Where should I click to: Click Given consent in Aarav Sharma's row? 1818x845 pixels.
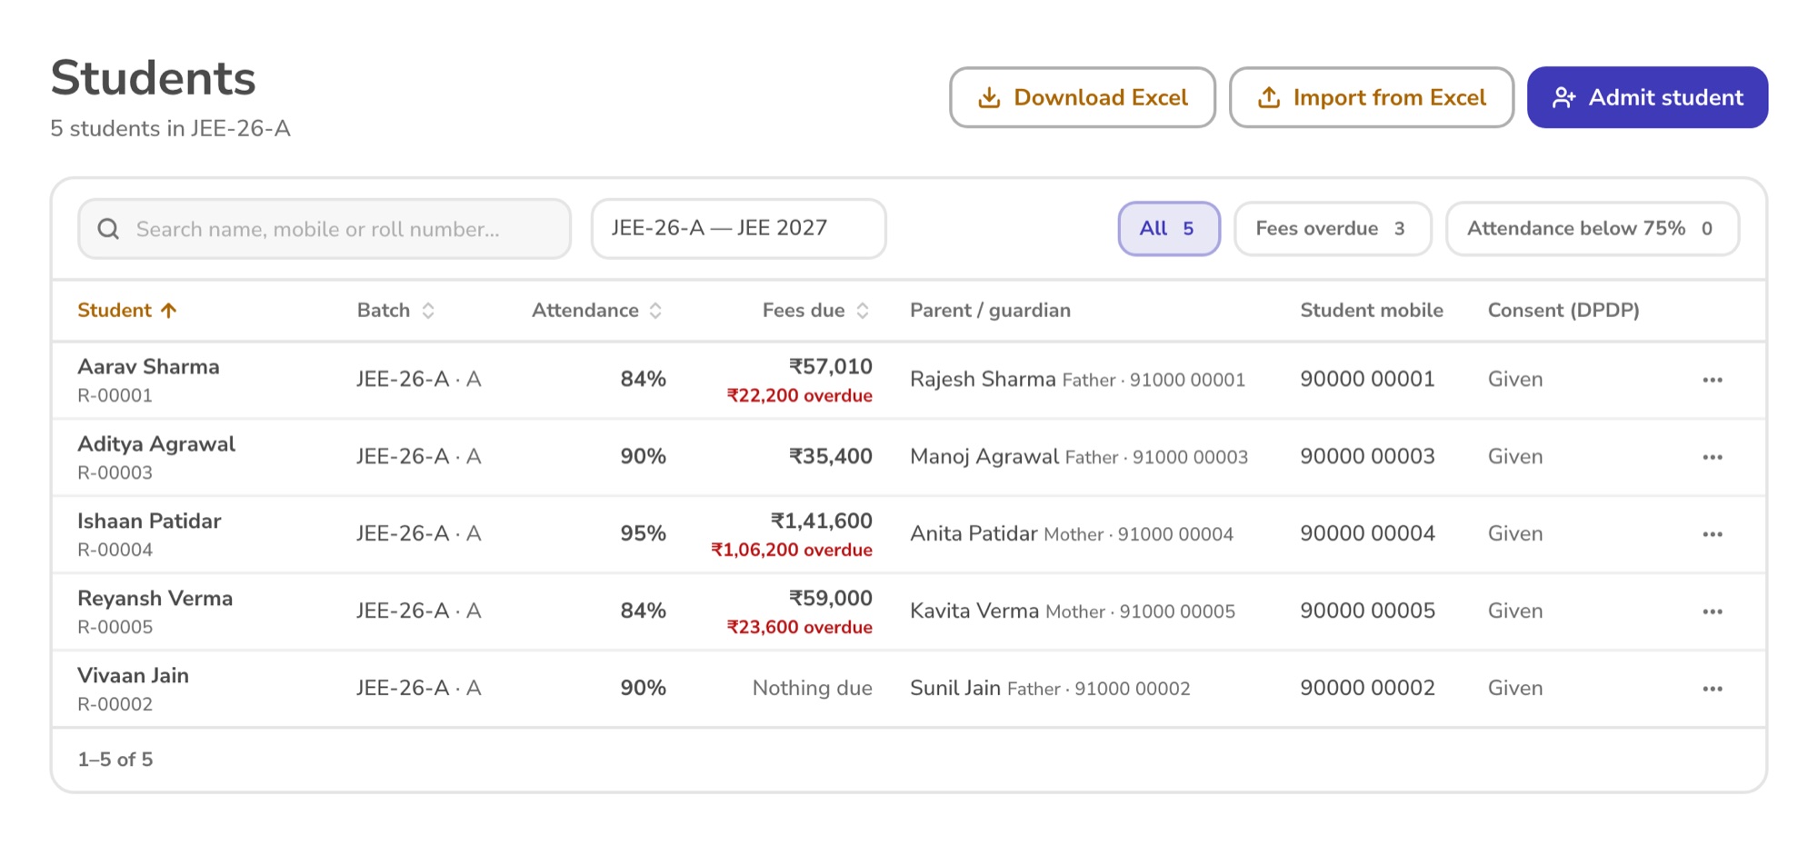(x=1515, y=379)
